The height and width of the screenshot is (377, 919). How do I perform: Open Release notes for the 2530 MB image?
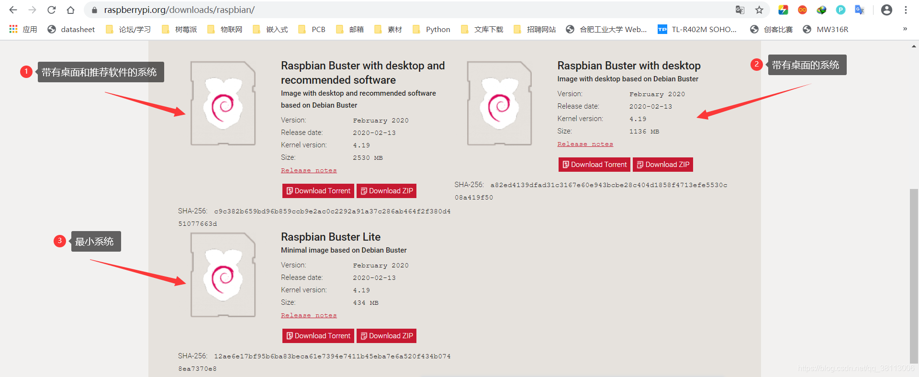pyautogui.click(x=309, y=170)
